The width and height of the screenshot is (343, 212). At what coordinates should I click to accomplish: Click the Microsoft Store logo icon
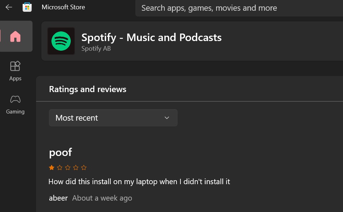pos(27,7)
